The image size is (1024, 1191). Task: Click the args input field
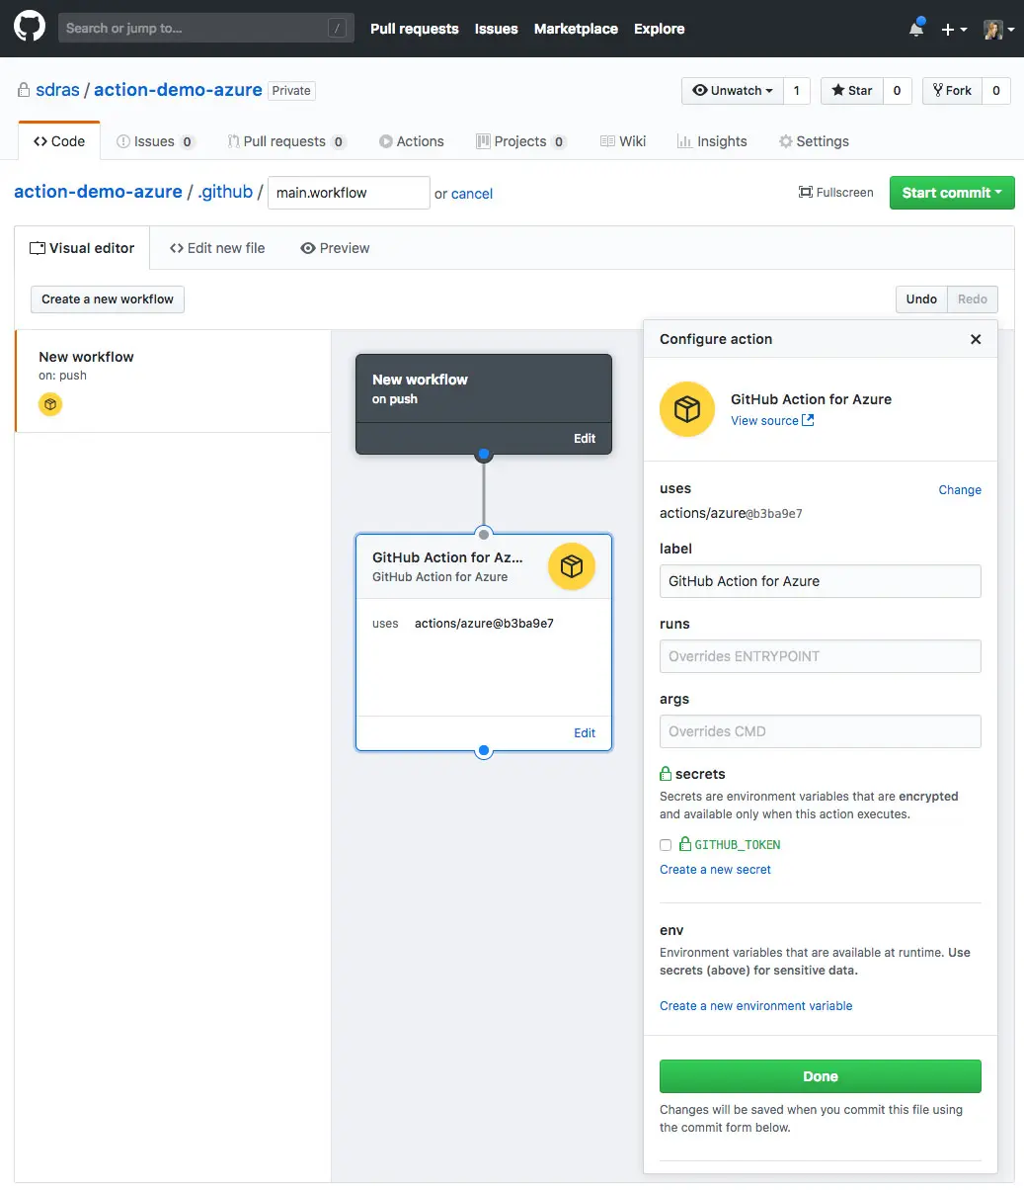click(821, 731)
